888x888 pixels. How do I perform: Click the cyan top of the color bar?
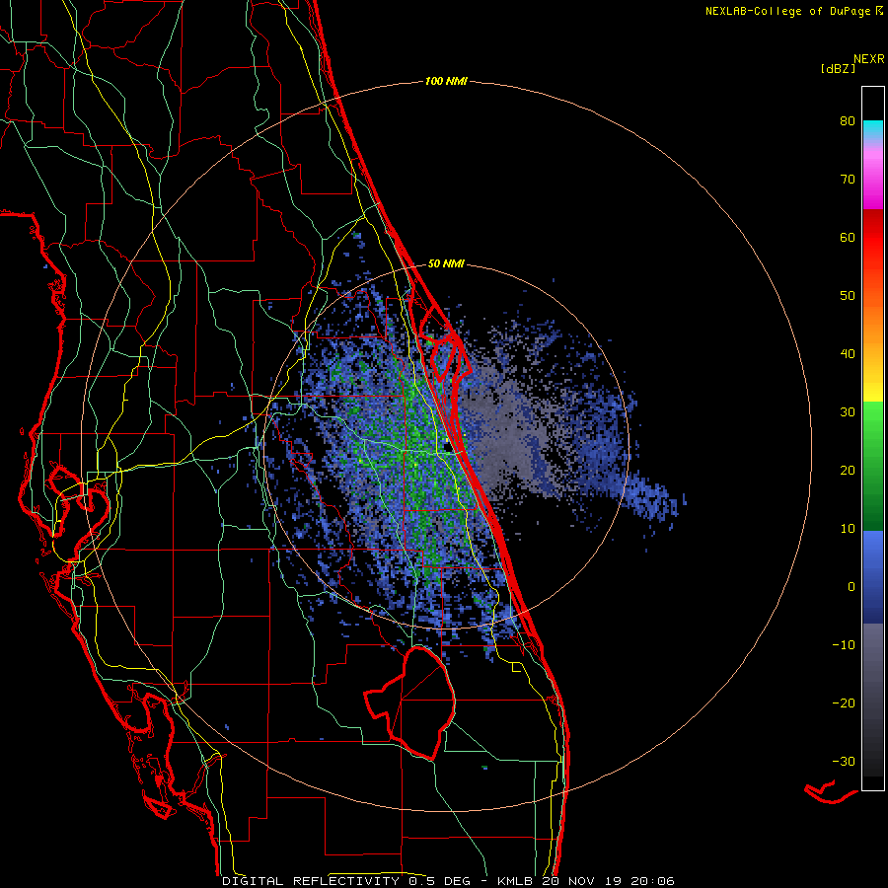point(873,127)
